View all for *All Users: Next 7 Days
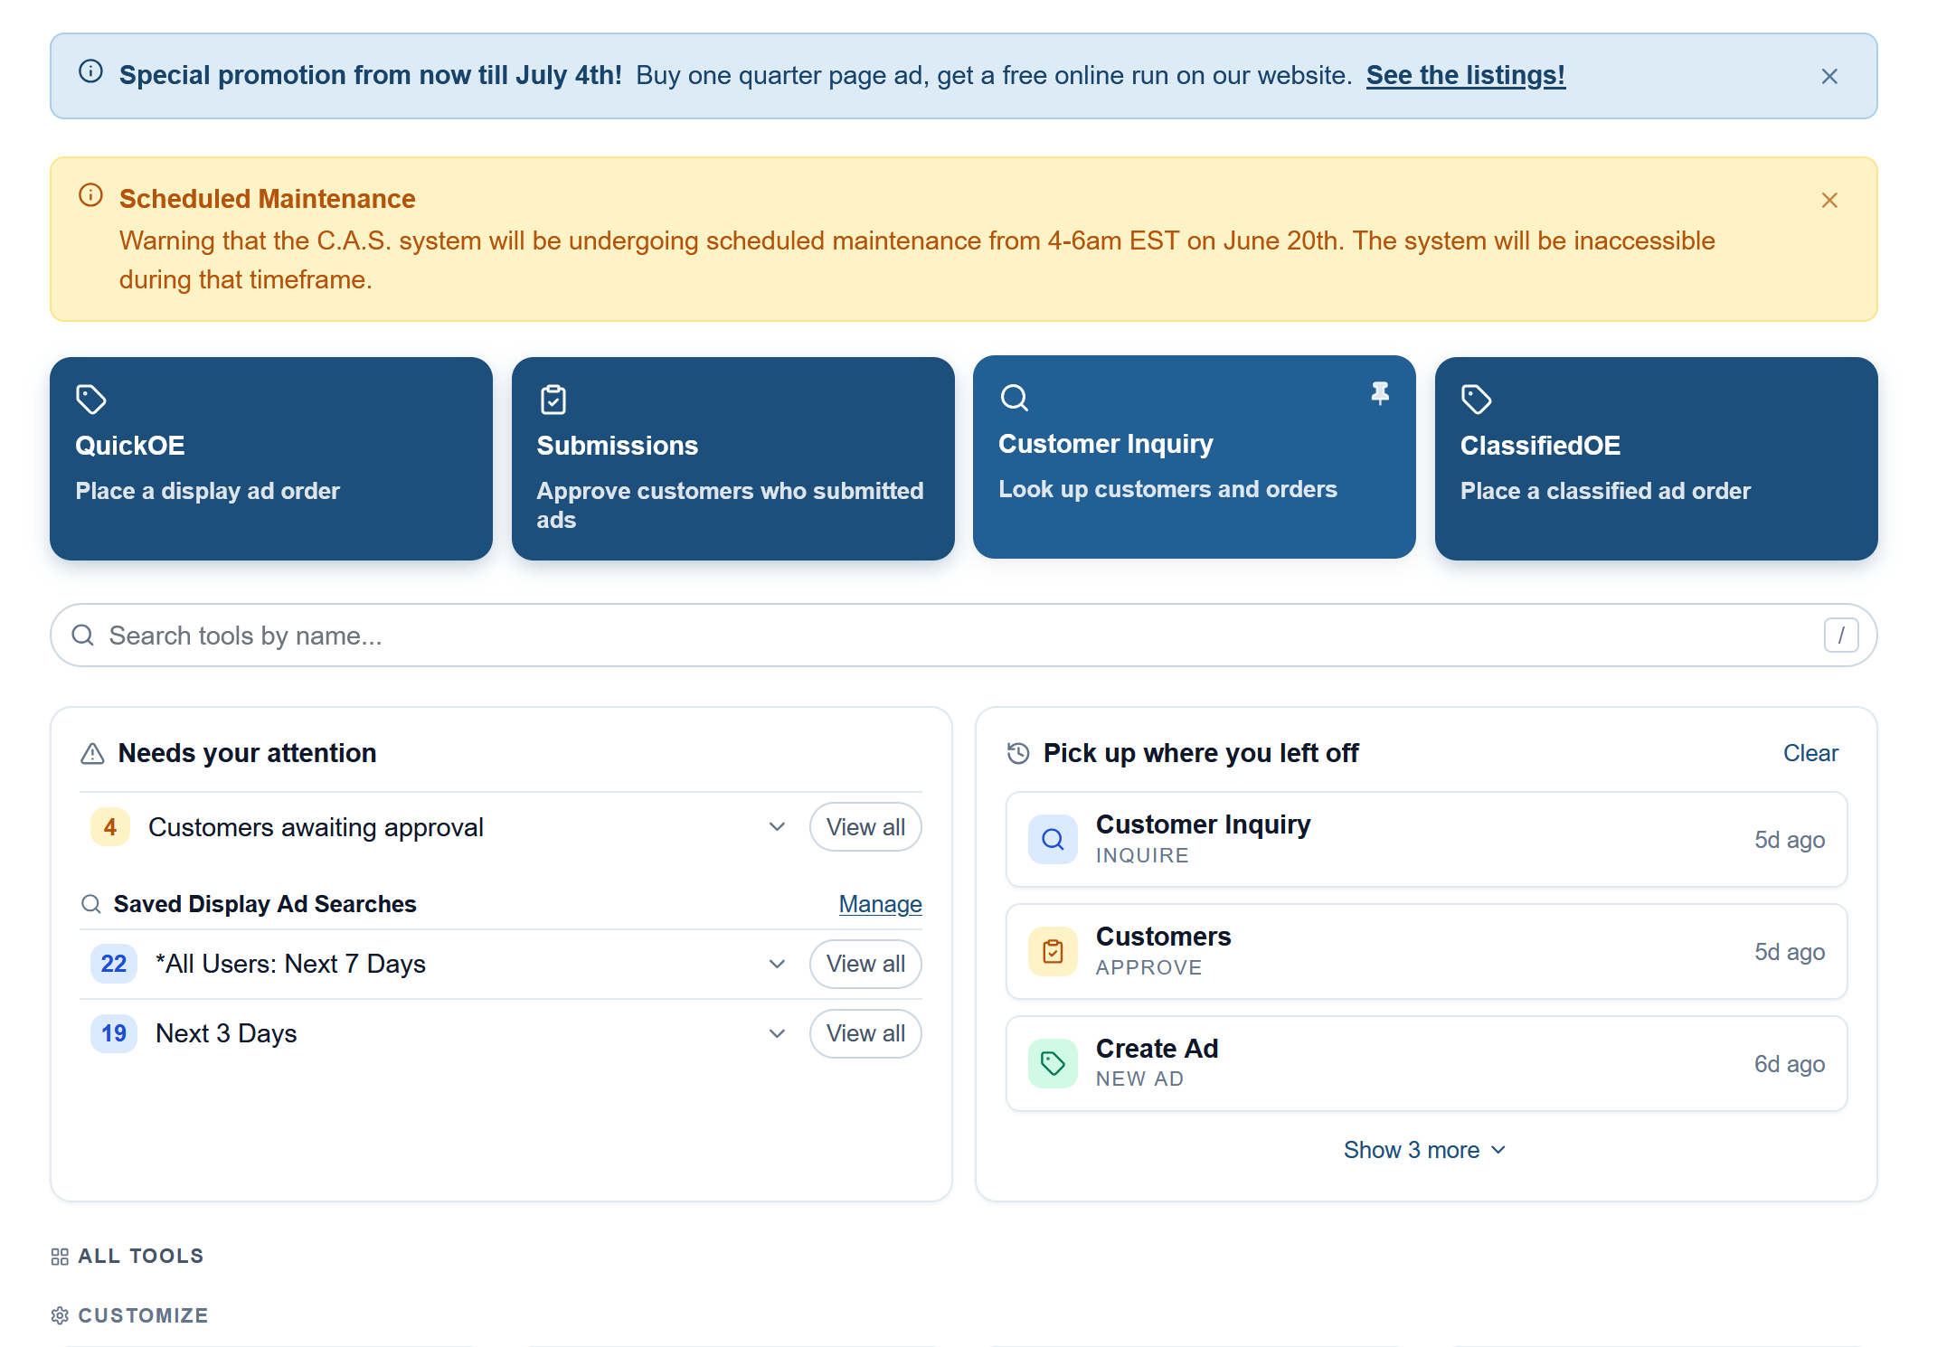The height and width of the screenshot is (1347, 1937). [x=865, y=964]
